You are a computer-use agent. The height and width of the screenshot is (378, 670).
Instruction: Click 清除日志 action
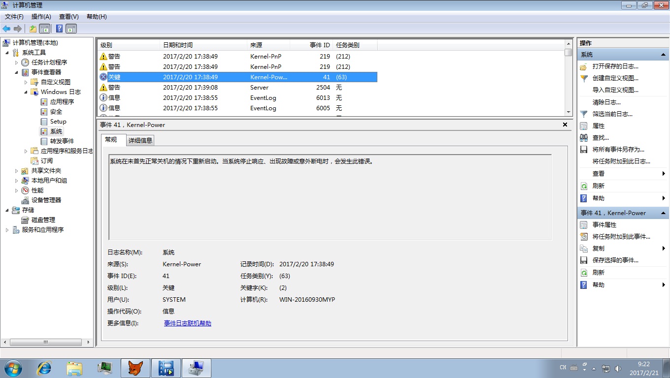point(606,102)
